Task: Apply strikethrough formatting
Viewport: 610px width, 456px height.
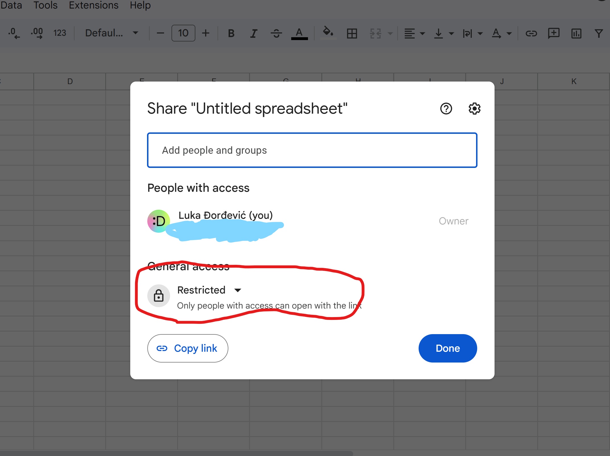Action: [276, 33]
